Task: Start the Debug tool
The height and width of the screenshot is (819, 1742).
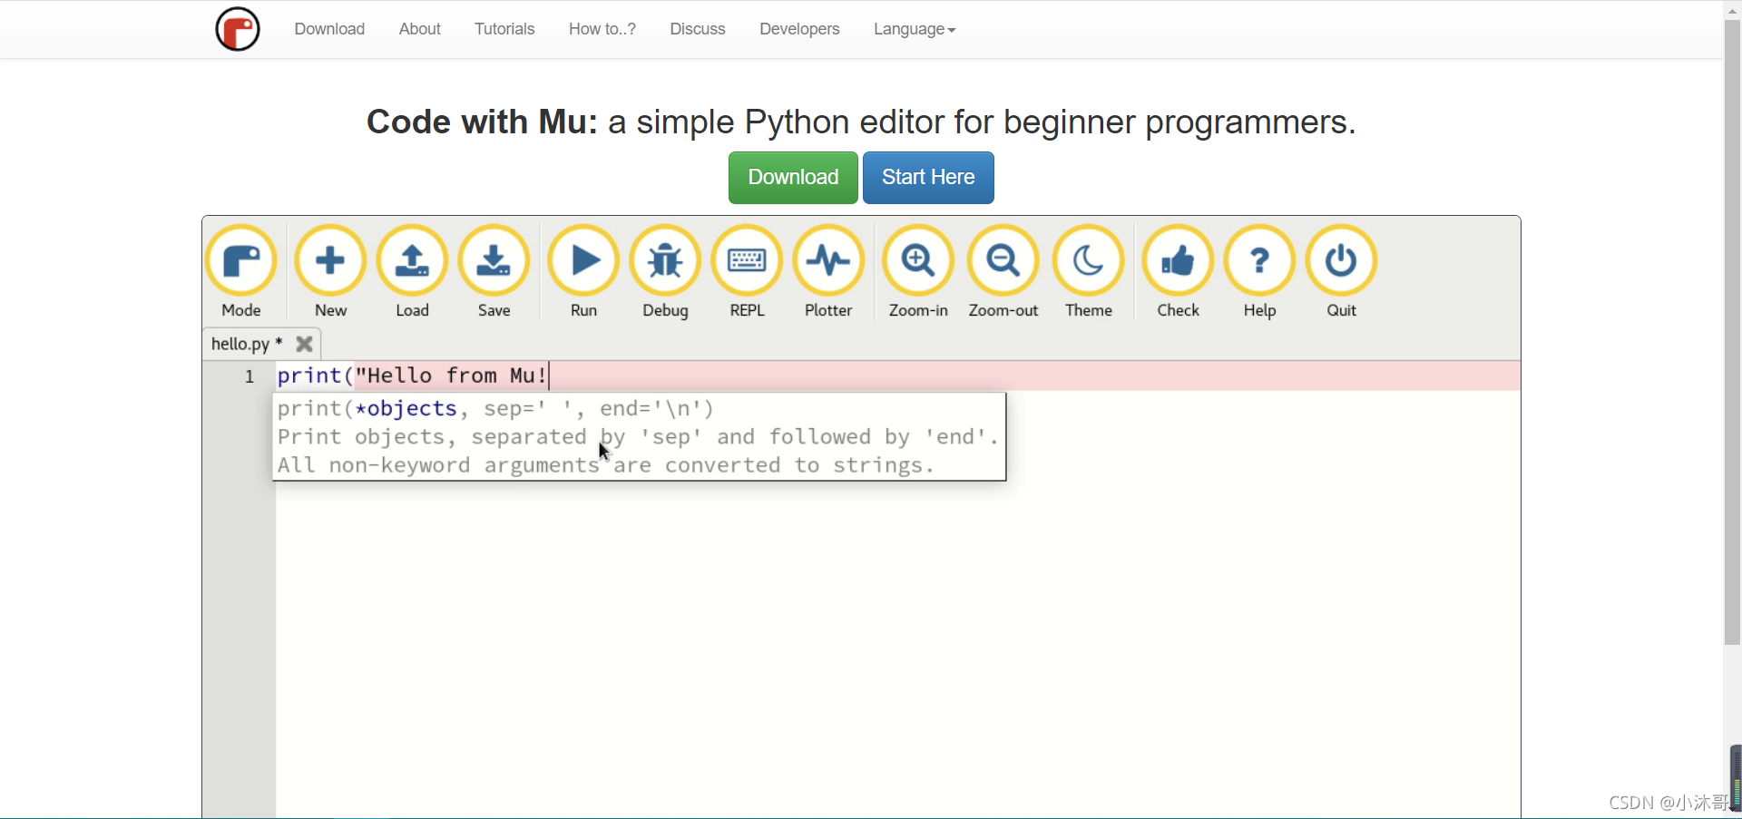Action: 665,260
